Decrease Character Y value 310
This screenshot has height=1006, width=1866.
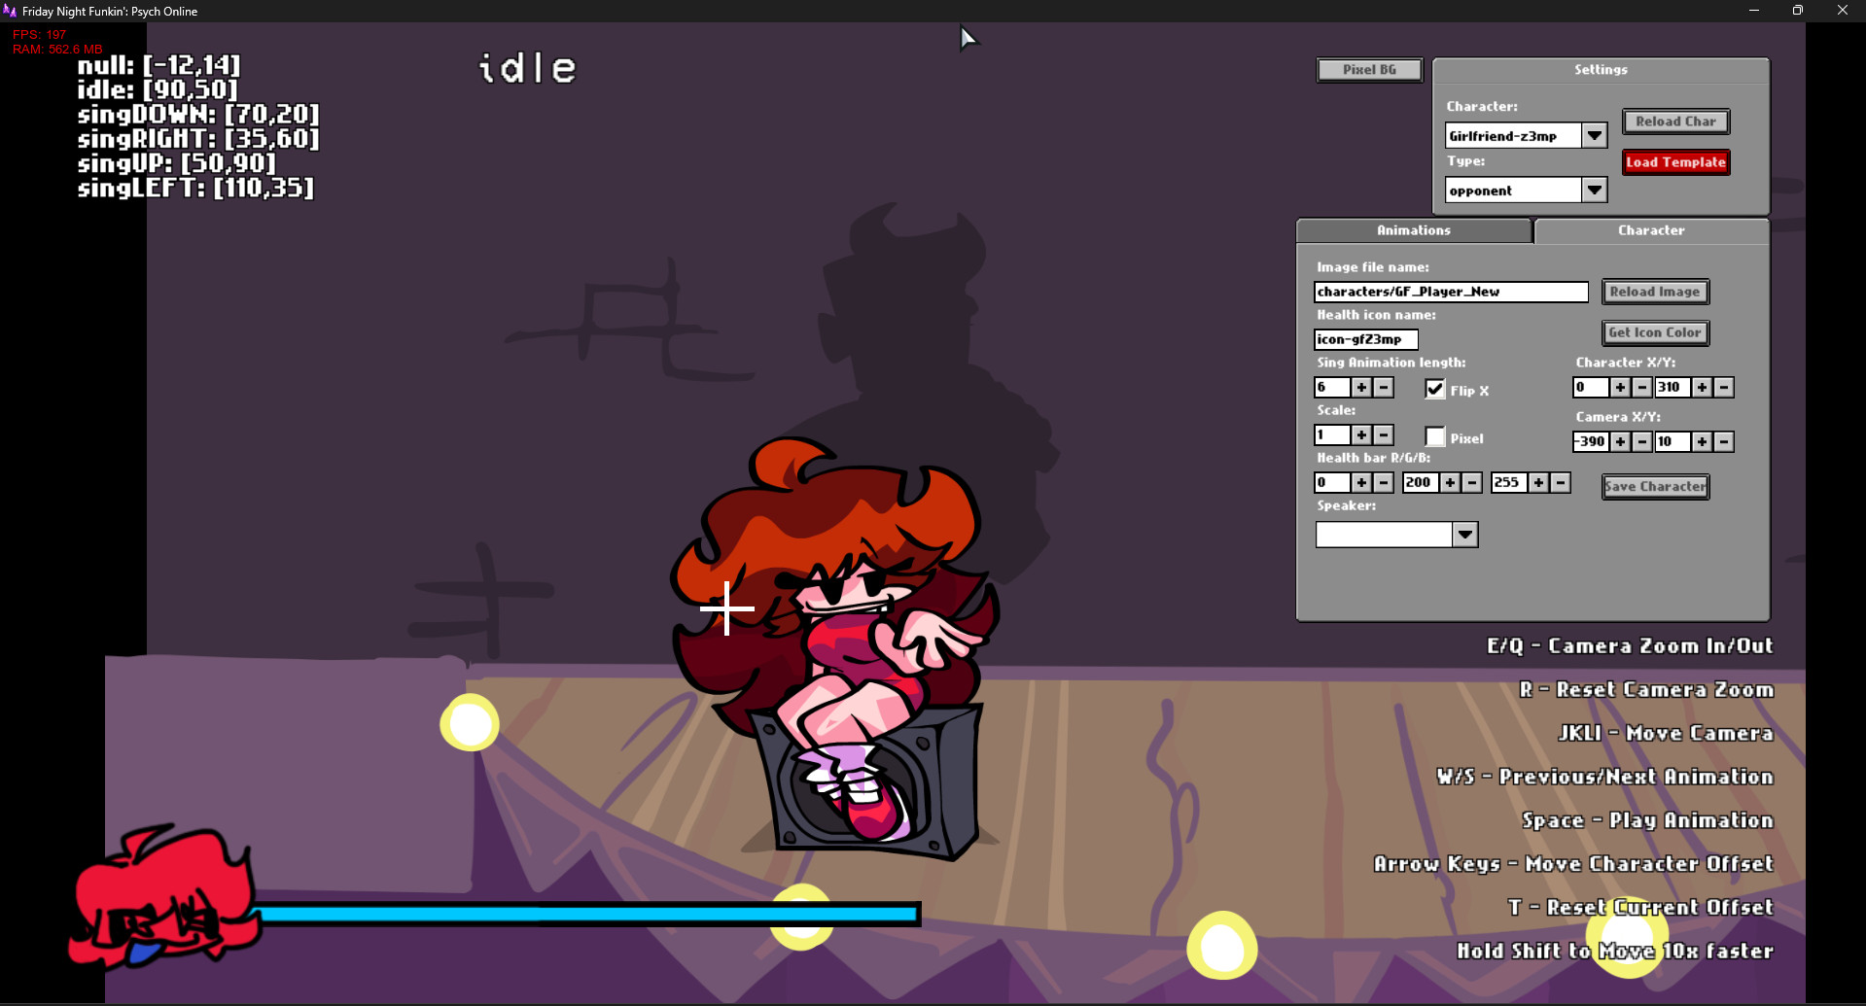point(1724,387)
